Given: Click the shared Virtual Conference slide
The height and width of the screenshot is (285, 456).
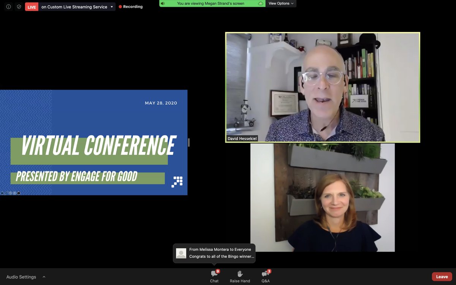Looking at the screenshot, I should click(93, 142).
